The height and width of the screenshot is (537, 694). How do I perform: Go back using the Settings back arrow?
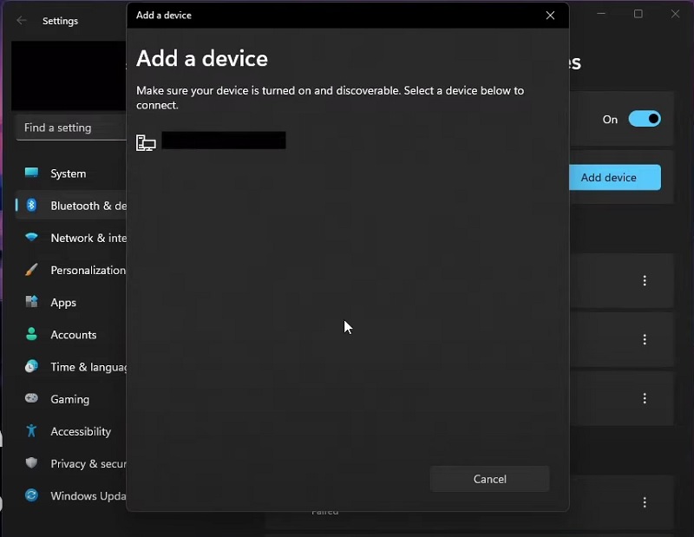22,21
